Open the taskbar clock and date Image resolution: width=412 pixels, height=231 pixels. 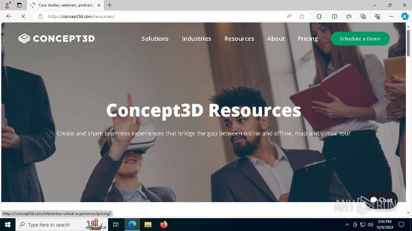coord(384,225)
